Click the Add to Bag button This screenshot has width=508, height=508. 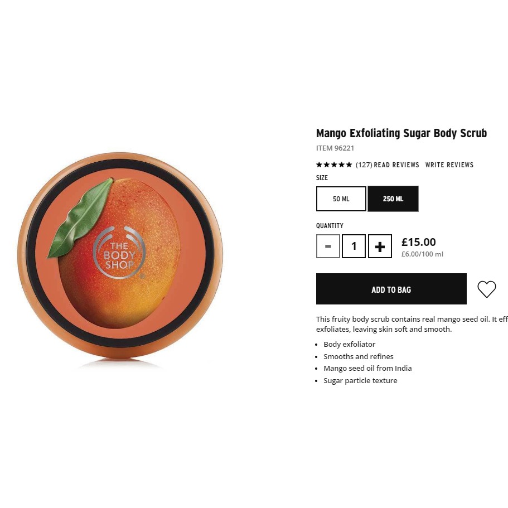[391, 289]
